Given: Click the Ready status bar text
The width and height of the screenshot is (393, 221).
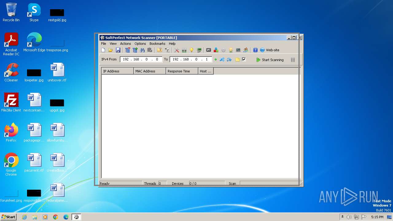Looking at the screenshot, I should (x=105, y=184).
